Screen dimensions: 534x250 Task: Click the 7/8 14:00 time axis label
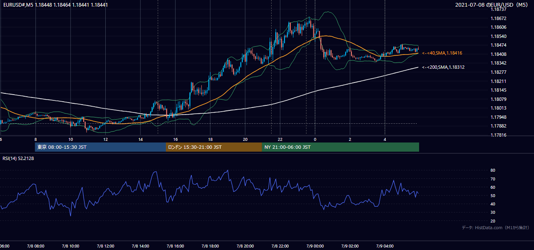140,246
